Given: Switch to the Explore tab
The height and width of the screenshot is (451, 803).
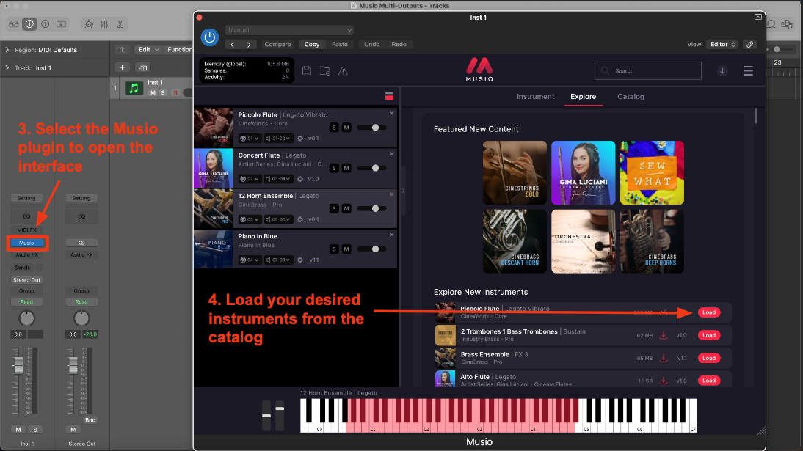Looking at the screenshot, I should point(583,96).
